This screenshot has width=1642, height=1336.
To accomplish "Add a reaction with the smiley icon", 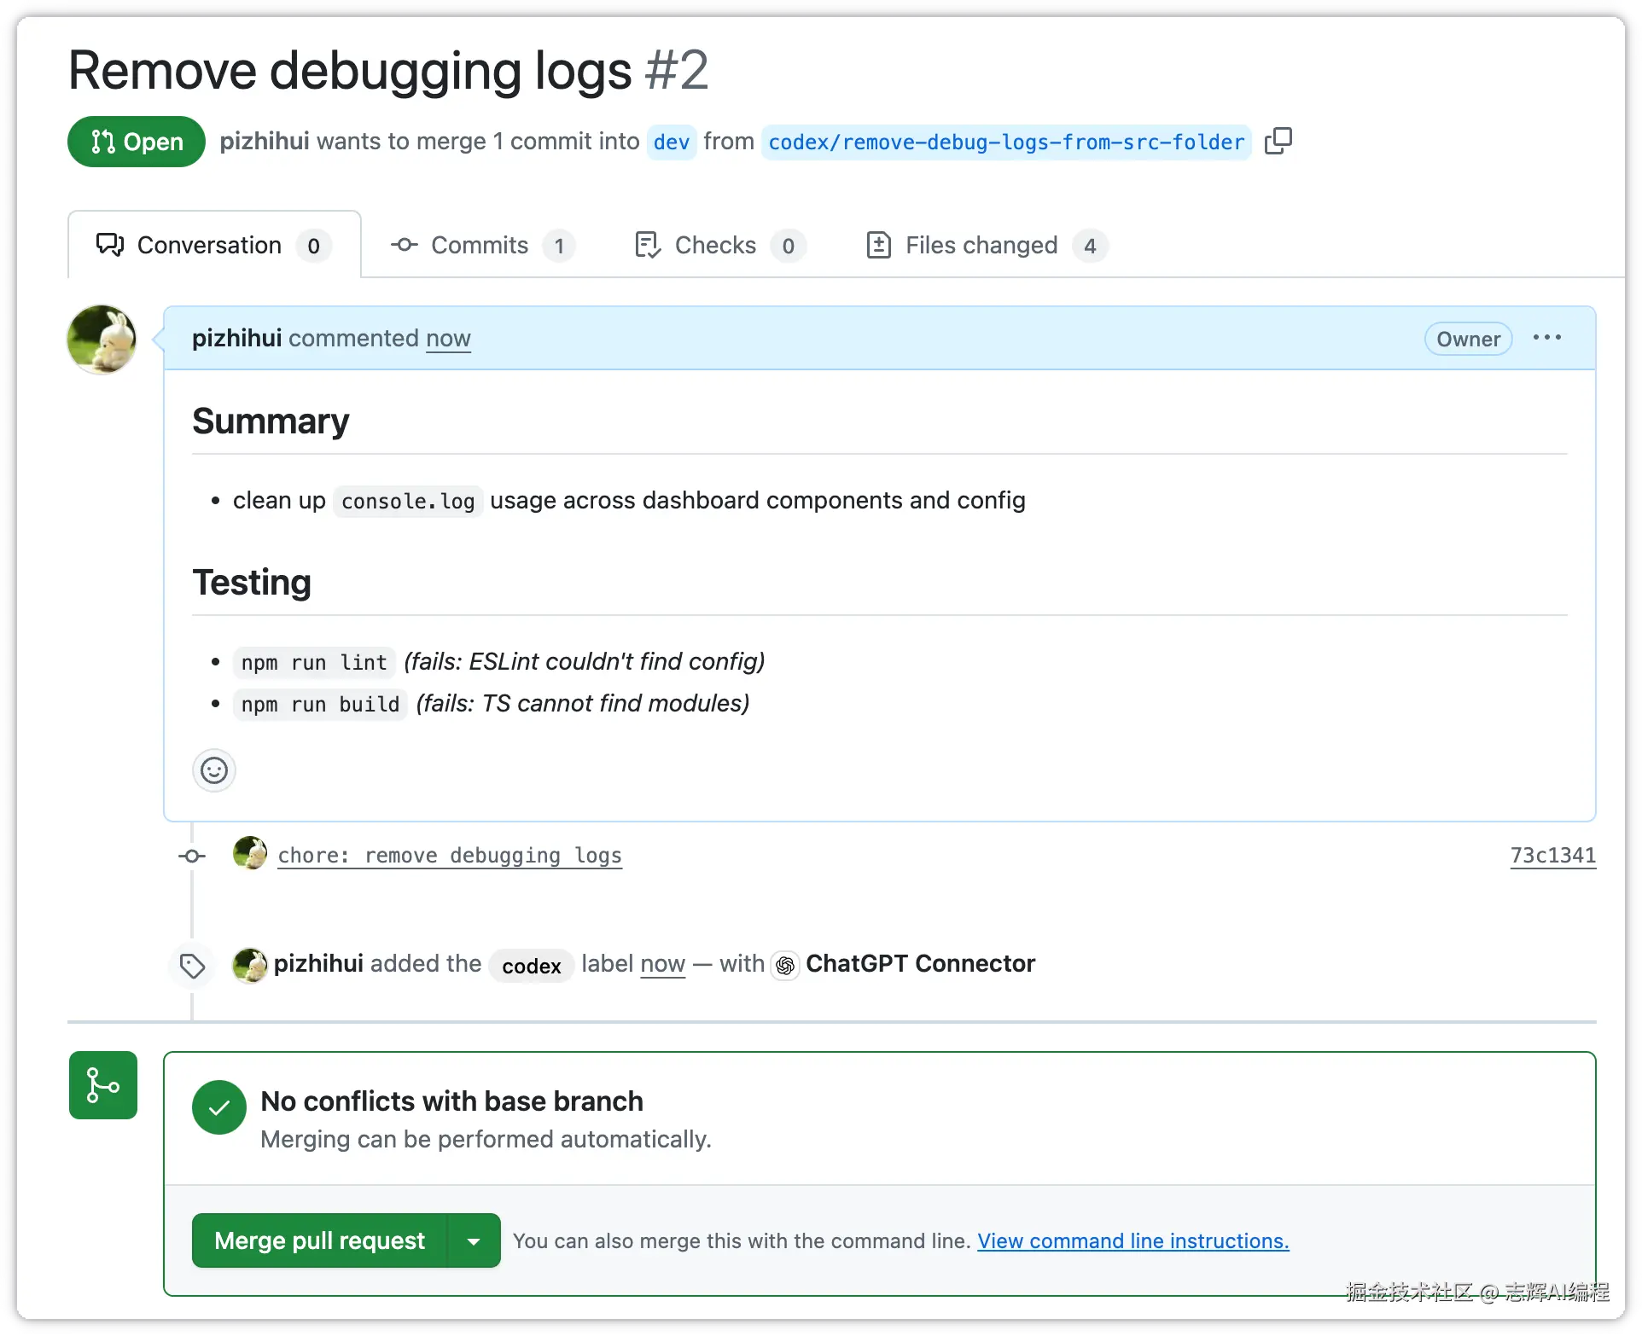I will 213,770.
